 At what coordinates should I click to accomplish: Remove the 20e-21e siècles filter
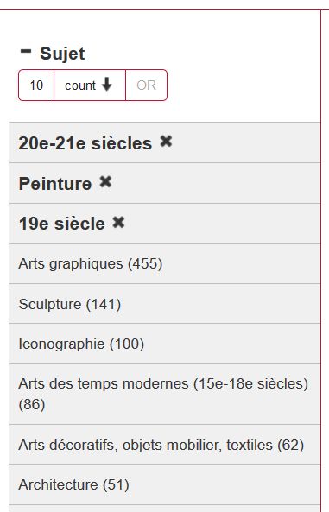(166, 142)
